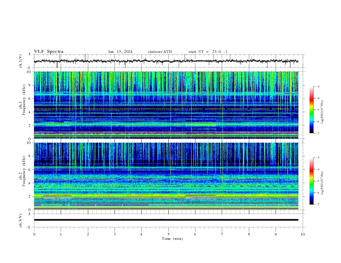
Task: Click time axis tick label "5"
Action: (x=168, y=234)
